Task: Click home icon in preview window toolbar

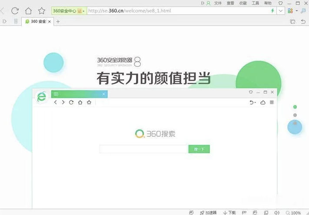Action: (80, 103)
